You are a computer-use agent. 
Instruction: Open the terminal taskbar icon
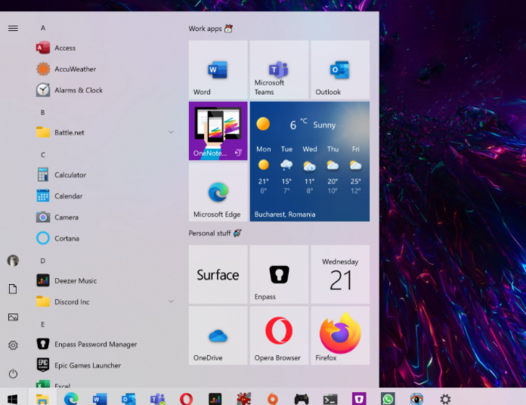click(x=330, y=399)
